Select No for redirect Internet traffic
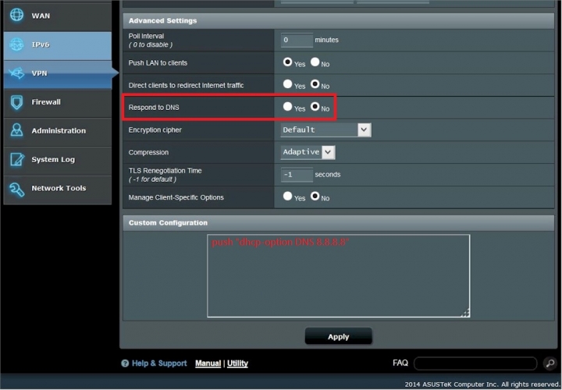The height and width of the screenshot is (390, 562). [x=315, y=83]
